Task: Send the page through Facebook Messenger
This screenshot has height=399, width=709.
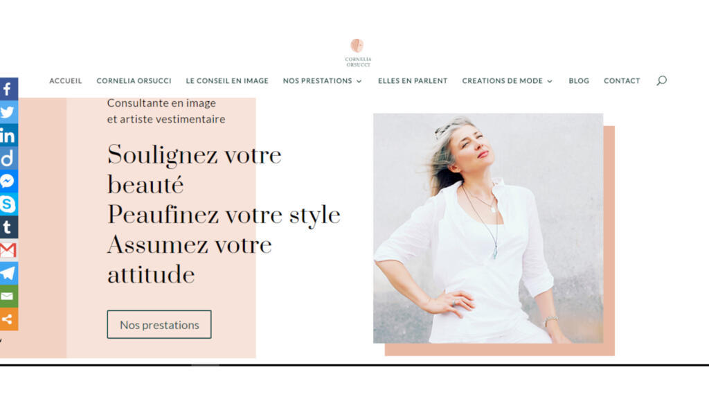Action: [8, 181]
